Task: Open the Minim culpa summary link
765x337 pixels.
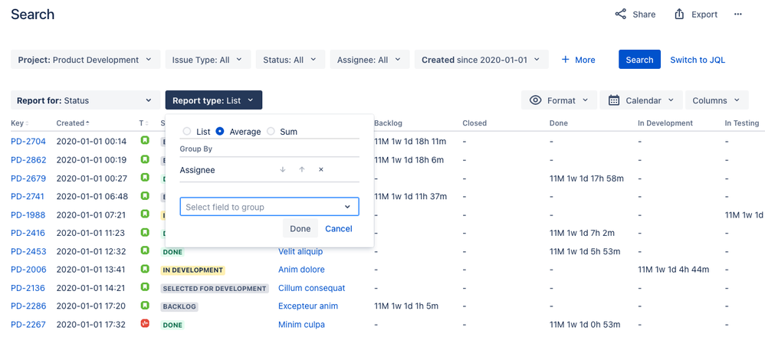Action: (301, 324)
